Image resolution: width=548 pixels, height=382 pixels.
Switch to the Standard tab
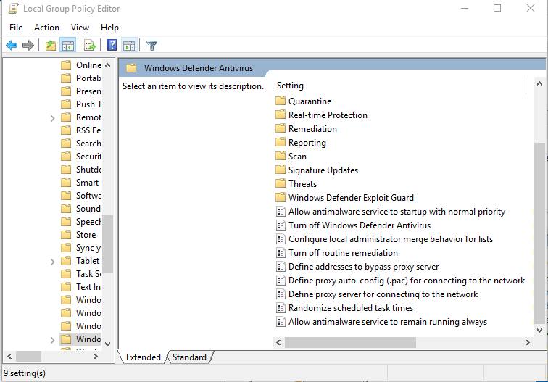click(189, 357)
